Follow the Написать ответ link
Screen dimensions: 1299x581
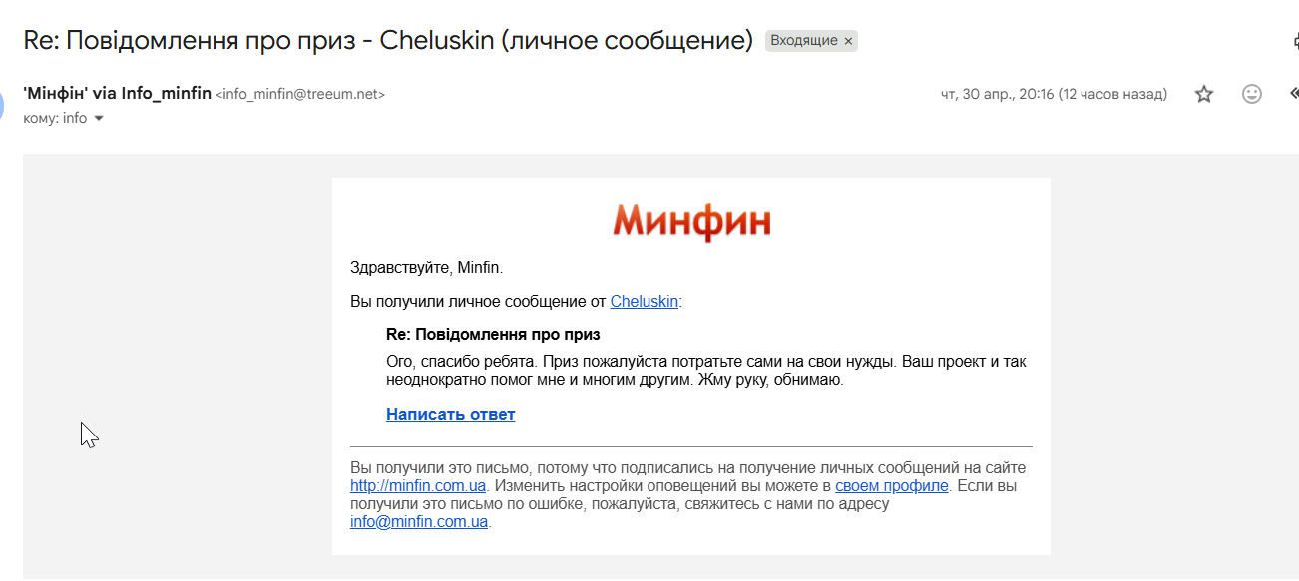click(450, 414)
